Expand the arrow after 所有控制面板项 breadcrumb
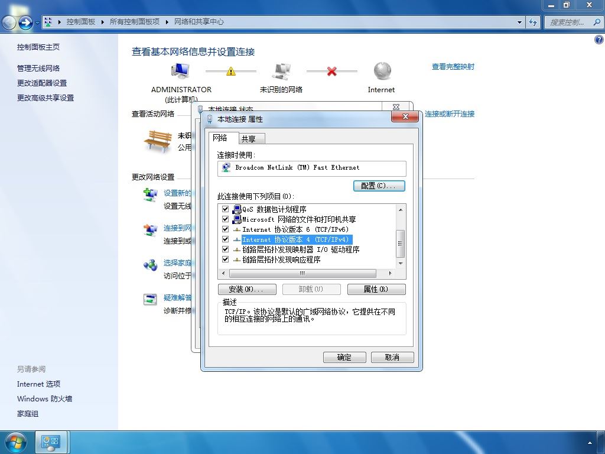The width and height of the screenshot is (605, 454). [167, 22]
